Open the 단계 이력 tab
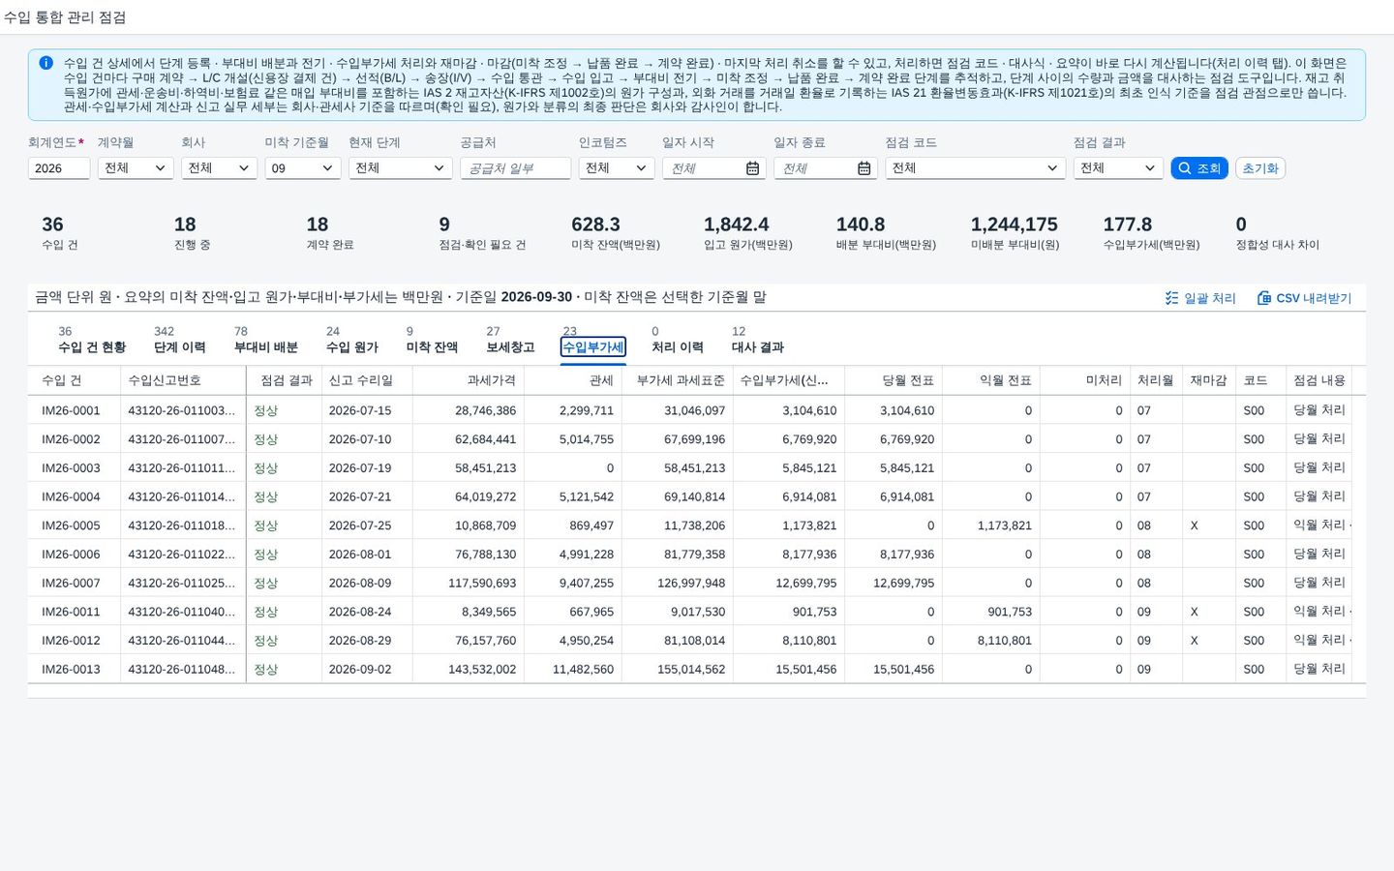Viewport: 1394px width, 871px height. pos(179,340)
